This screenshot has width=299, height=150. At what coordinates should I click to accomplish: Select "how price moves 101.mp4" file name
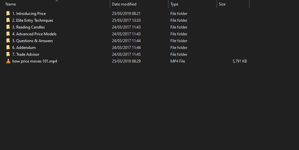point(35,61)
